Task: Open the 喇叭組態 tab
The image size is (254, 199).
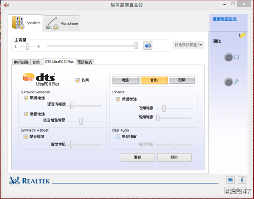Action: click(x=21, y=62)
